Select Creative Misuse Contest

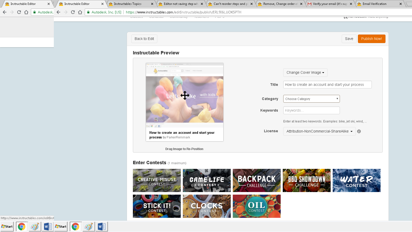157,180
